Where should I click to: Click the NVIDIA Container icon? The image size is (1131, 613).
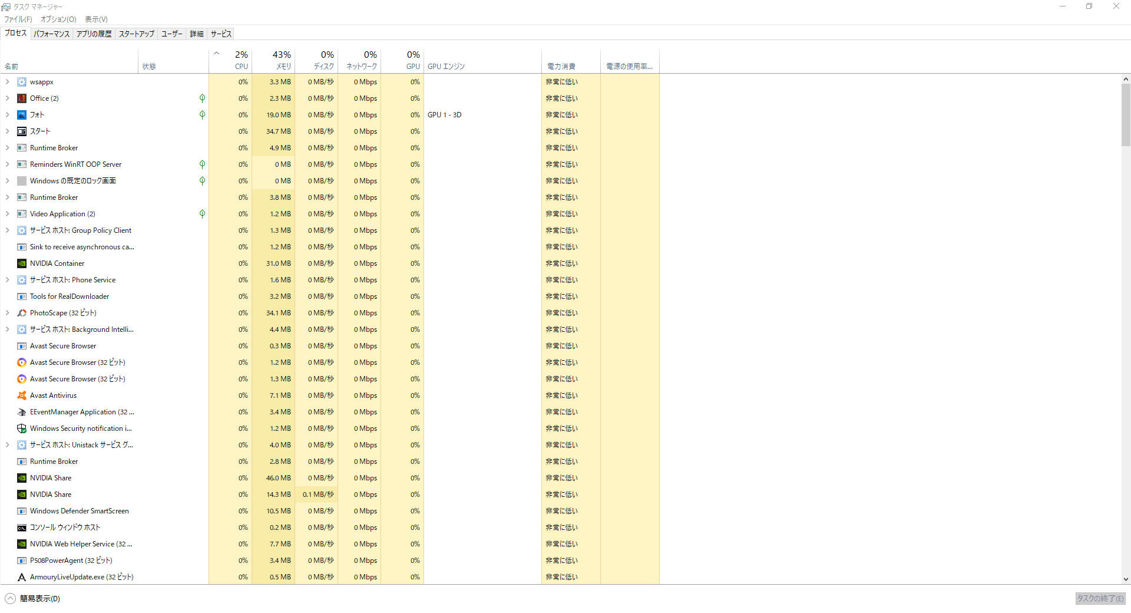click(x=22, y=263)
